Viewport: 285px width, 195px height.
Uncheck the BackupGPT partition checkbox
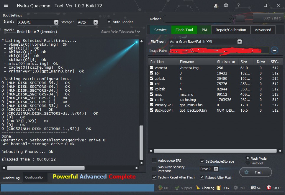(x=151, y=110)
